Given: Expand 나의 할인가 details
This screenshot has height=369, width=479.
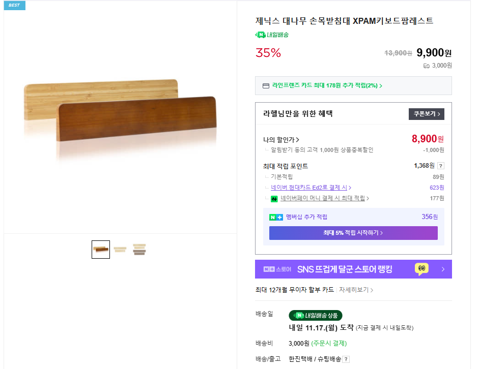Looking at the screenshot, I should tap(281, 140).
